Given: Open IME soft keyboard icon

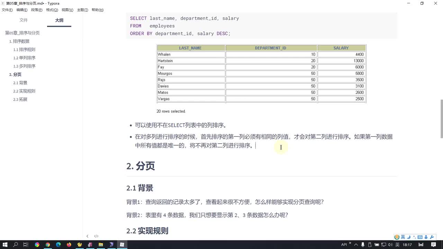Looking at the screenshot, I should coord(420,237).
